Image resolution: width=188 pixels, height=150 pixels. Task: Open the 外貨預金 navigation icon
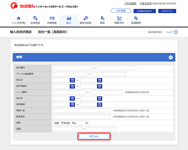pyautogui.click(x=52, y=20)
